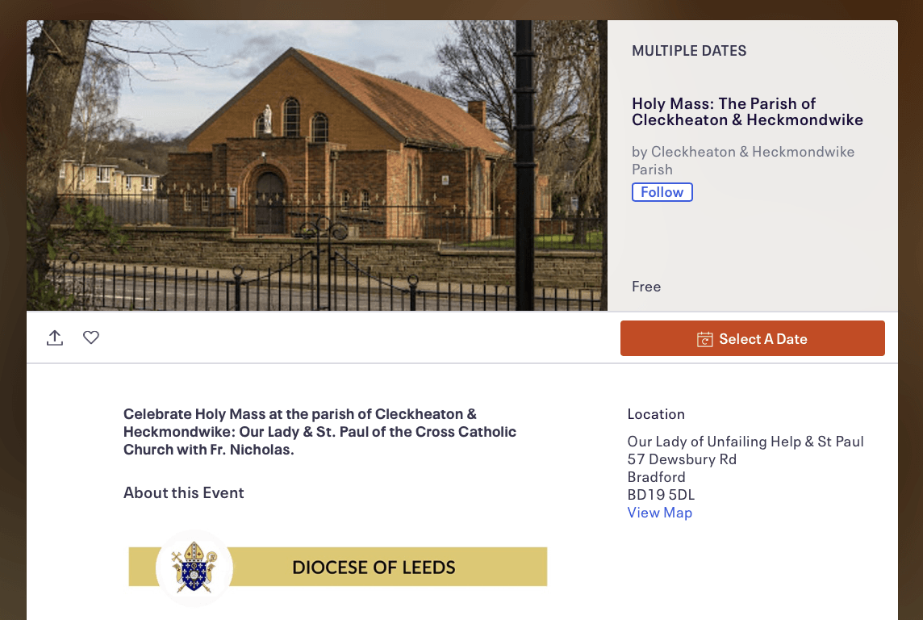This screenshot has height=620, width=923.
Task: Follow Cleckheaton & Heckmondwike Parish
Action: tap(662, 192)
